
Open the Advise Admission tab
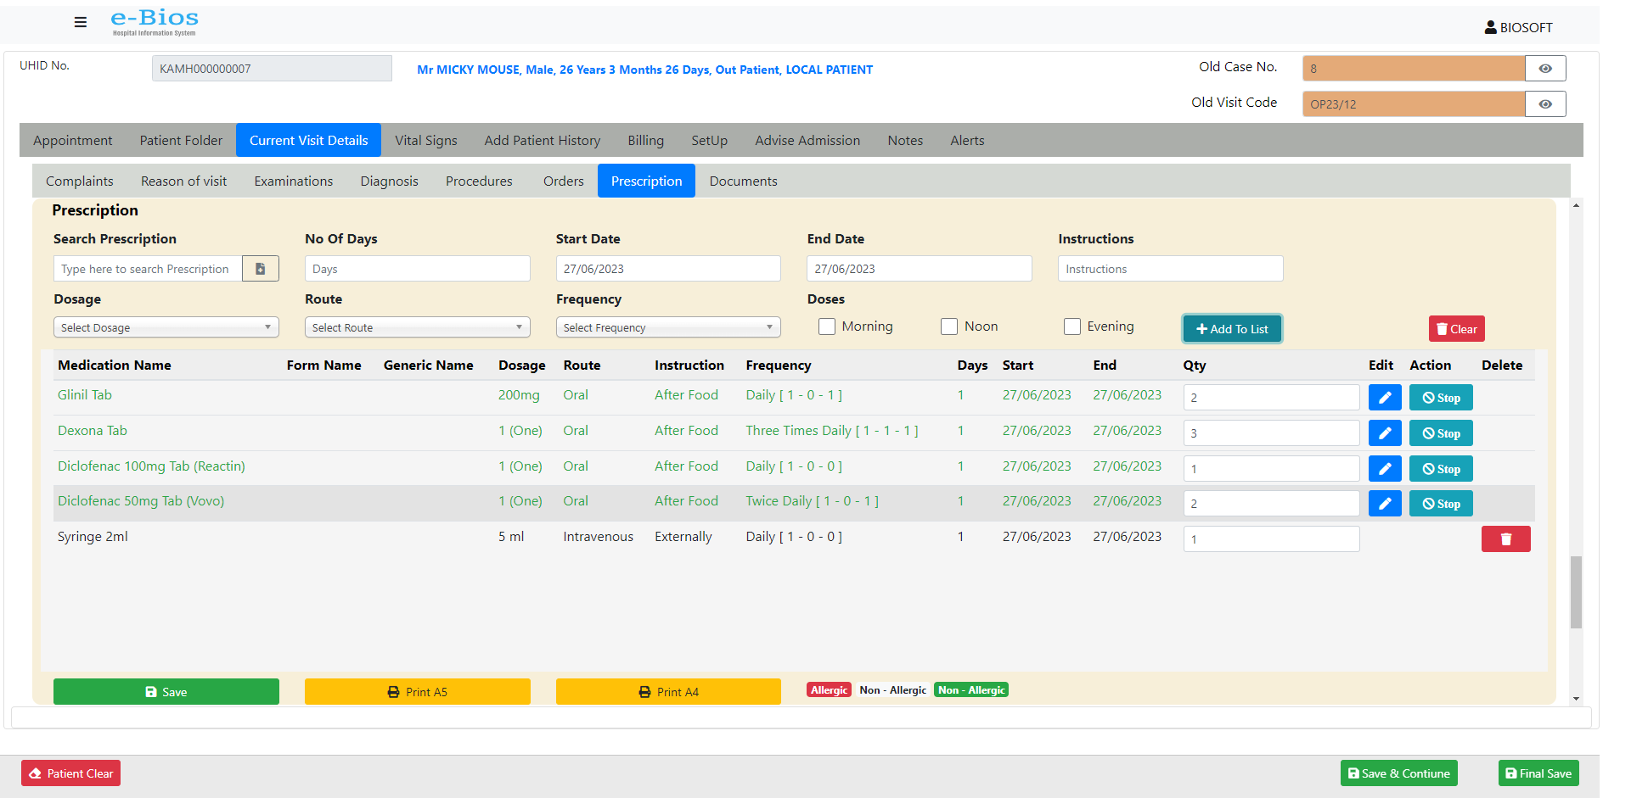pos(807,141)
